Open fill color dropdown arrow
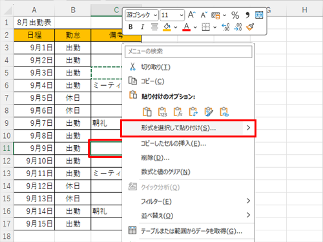 click(x=176, y=27)
